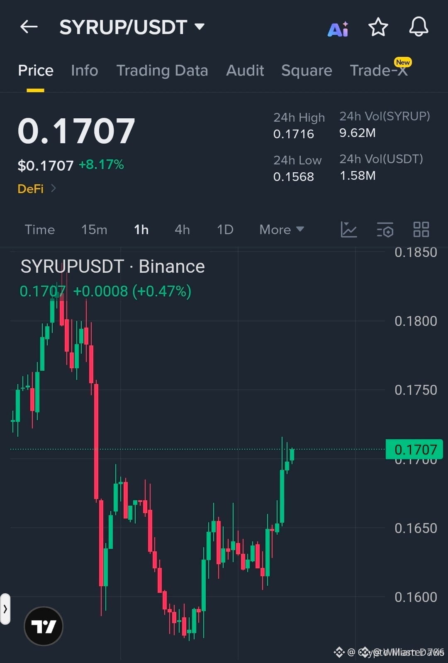
Task: Go back with the left arrow icon
Action: (x=29, y=27)
